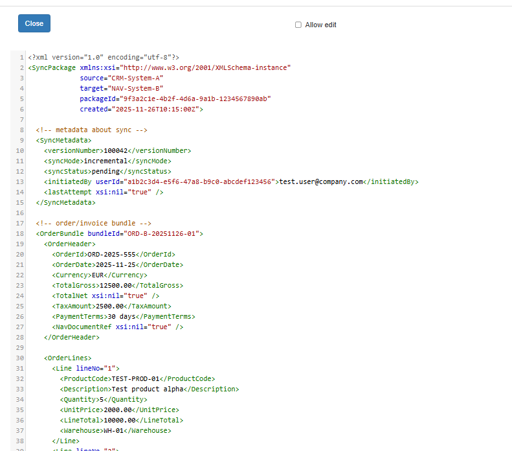Click the opening SyncMetadata tag on line 9
The image size is (512, 451).
63,140
